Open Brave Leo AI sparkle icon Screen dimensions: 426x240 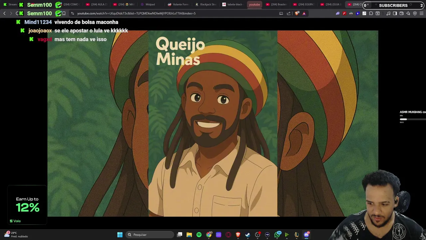pyautogui.click(x=408, y=13)
